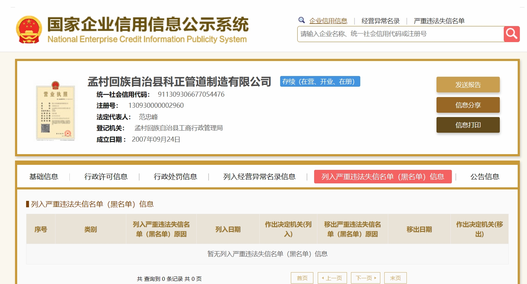Click the registration authority 孟村回族自治县工商行政管理局
The height and width of the screenshot is (284, 527).
point(179,128)
